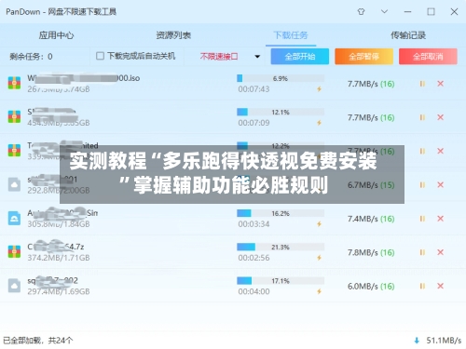
Task: Cancel the 21.3% .7z download
Action: 440,252
